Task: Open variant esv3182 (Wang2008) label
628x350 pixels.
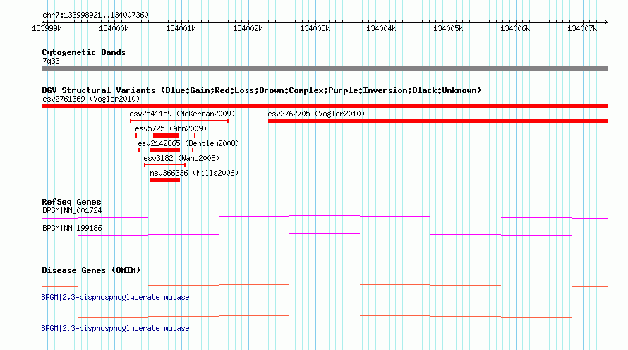Action: (x=181, y=158)
